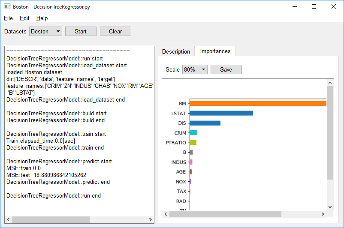The height and width of the screenshot is (228, 344).
Task: Click the orange RM importance bar
Action: (x=258, y=103)
